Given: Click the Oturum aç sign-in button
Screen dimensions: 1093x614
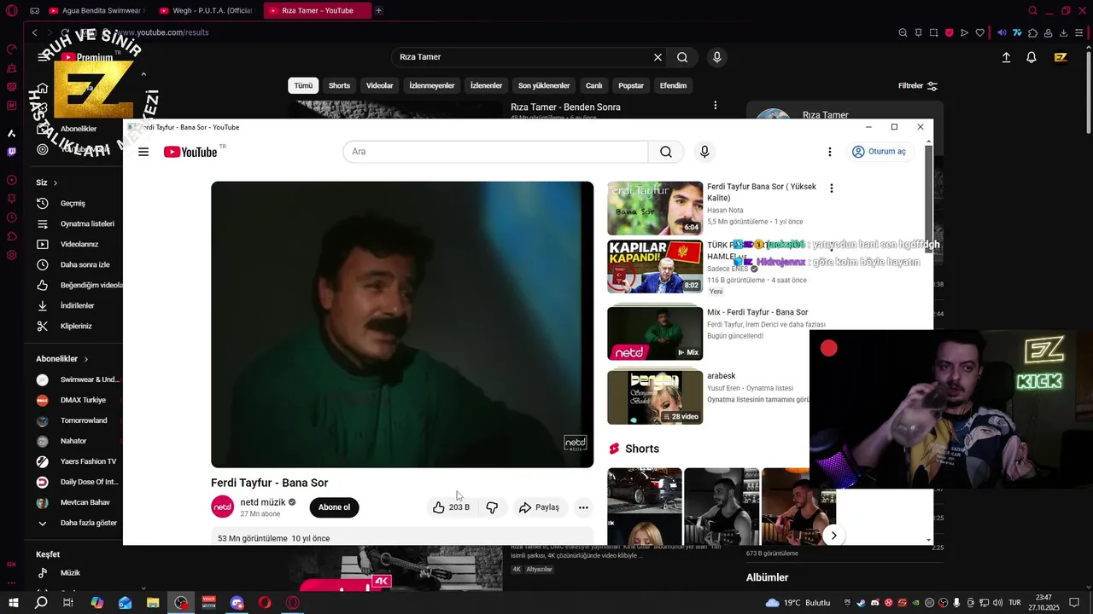Looking at the screenshot, I should [x=879, y=152].
